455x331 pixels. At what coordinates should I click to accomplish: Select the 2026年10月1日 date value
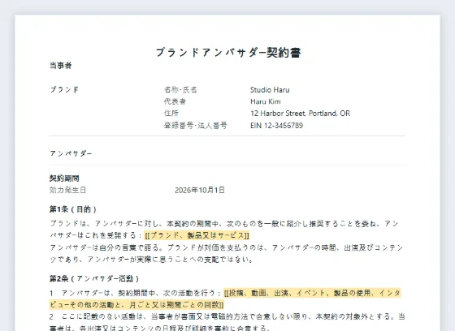pos(200,190)
